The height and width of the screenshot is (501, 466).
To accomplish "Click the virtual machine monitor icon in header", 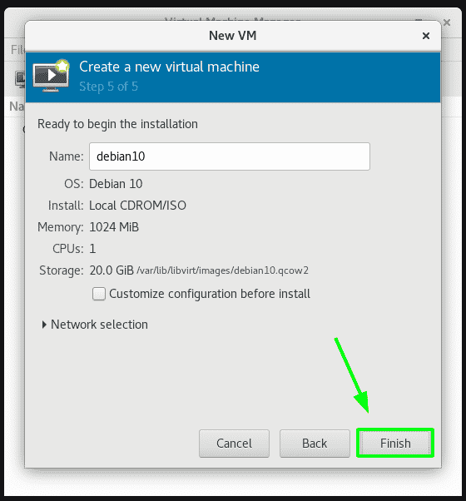I will pos(51,76).
